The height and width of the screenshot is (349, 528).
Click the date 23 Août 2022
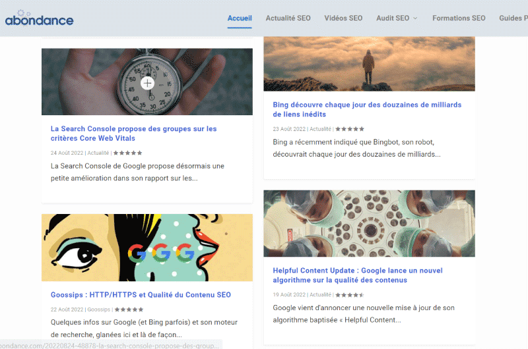(x=289, y=129)
